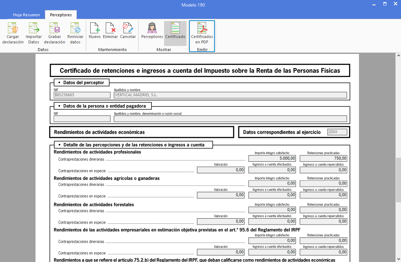The width and height of the screenshot is (401, 262).
Task: Click the Cancelar icon in Mantenimiento
Action: (x=128, y=33)
